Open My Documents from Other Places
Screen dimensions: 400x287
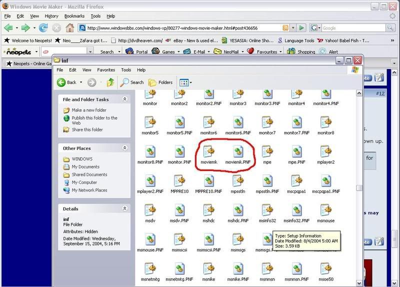point(85,167)
